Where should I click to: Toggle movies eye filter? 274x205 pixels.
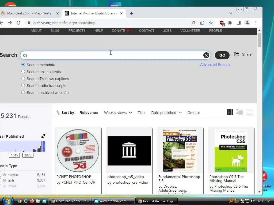pyautogui.click(x=4, y=175)
